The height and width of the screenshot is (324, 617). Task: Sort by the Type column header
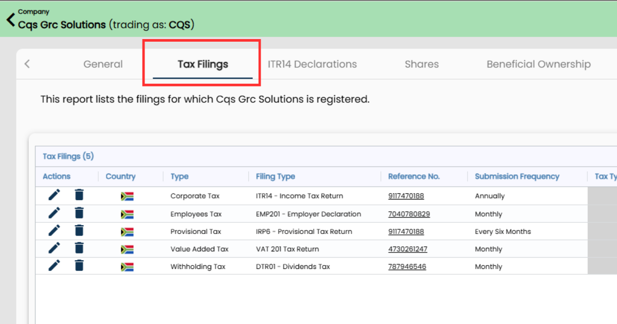[179, 176]
